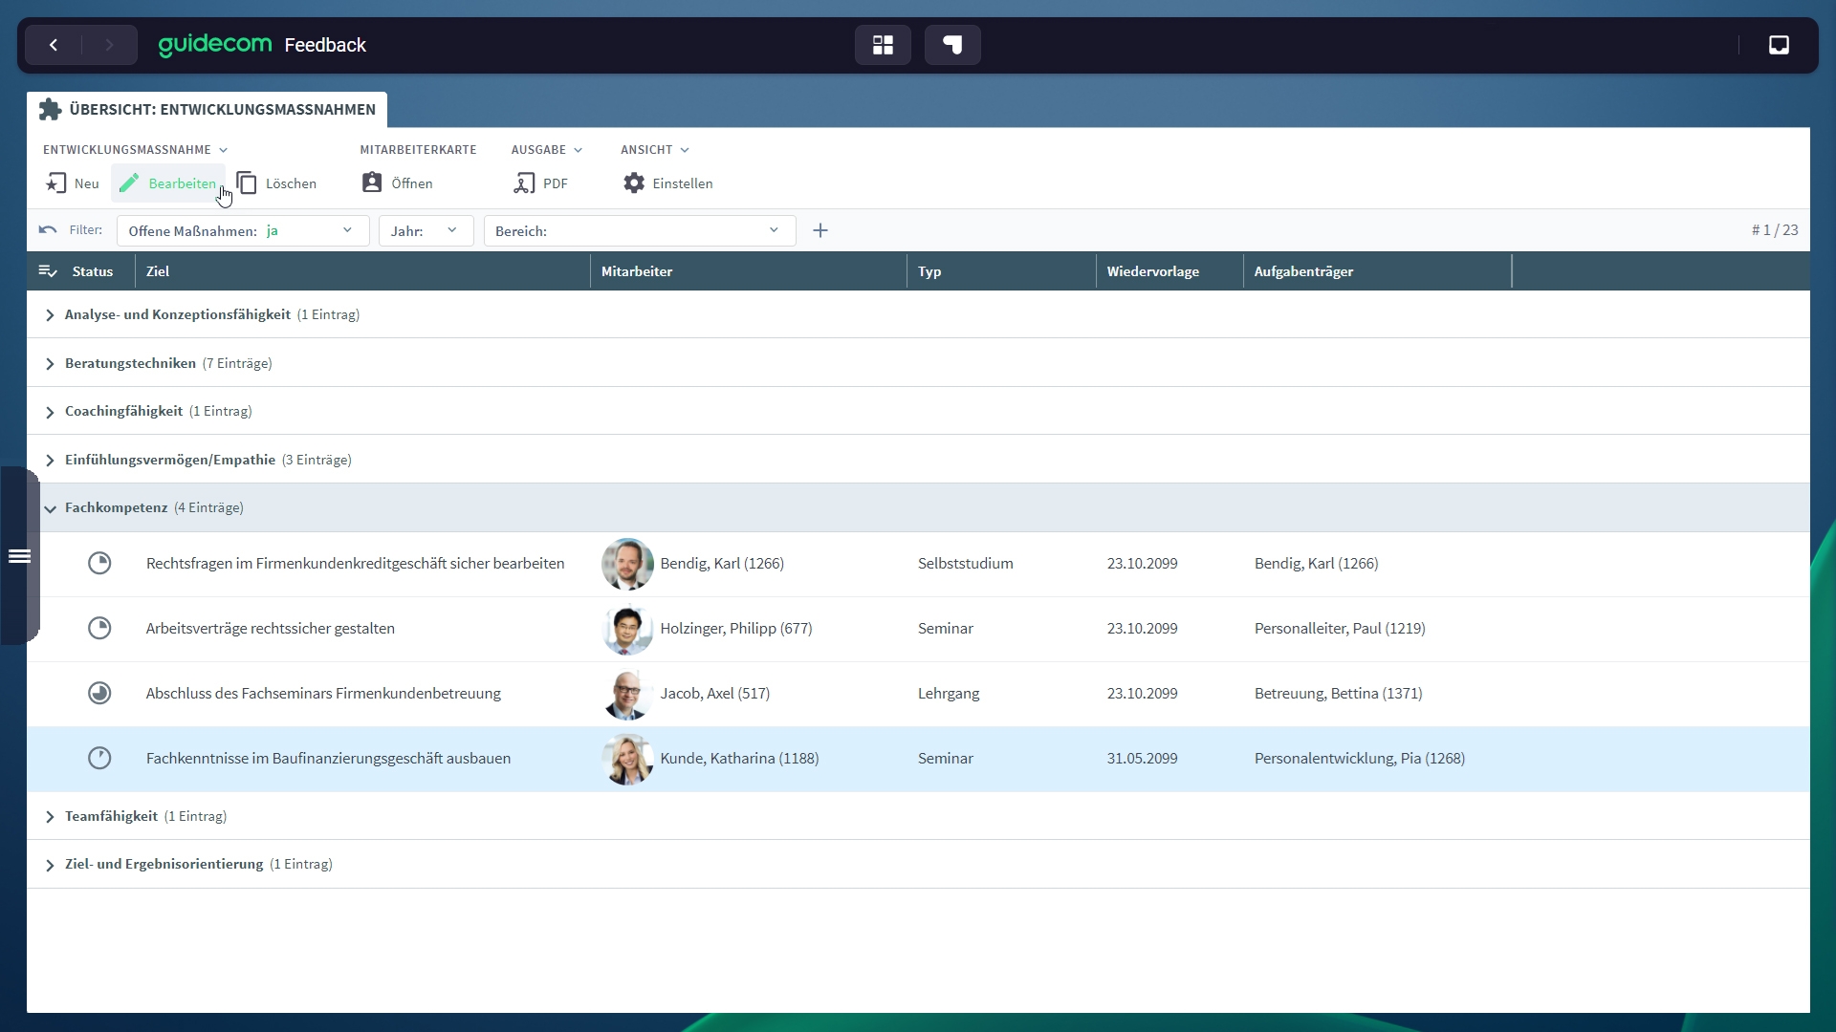Screen dimensions: 1836x1032
Task: Click Neu to create a measure
Action: 73,183
